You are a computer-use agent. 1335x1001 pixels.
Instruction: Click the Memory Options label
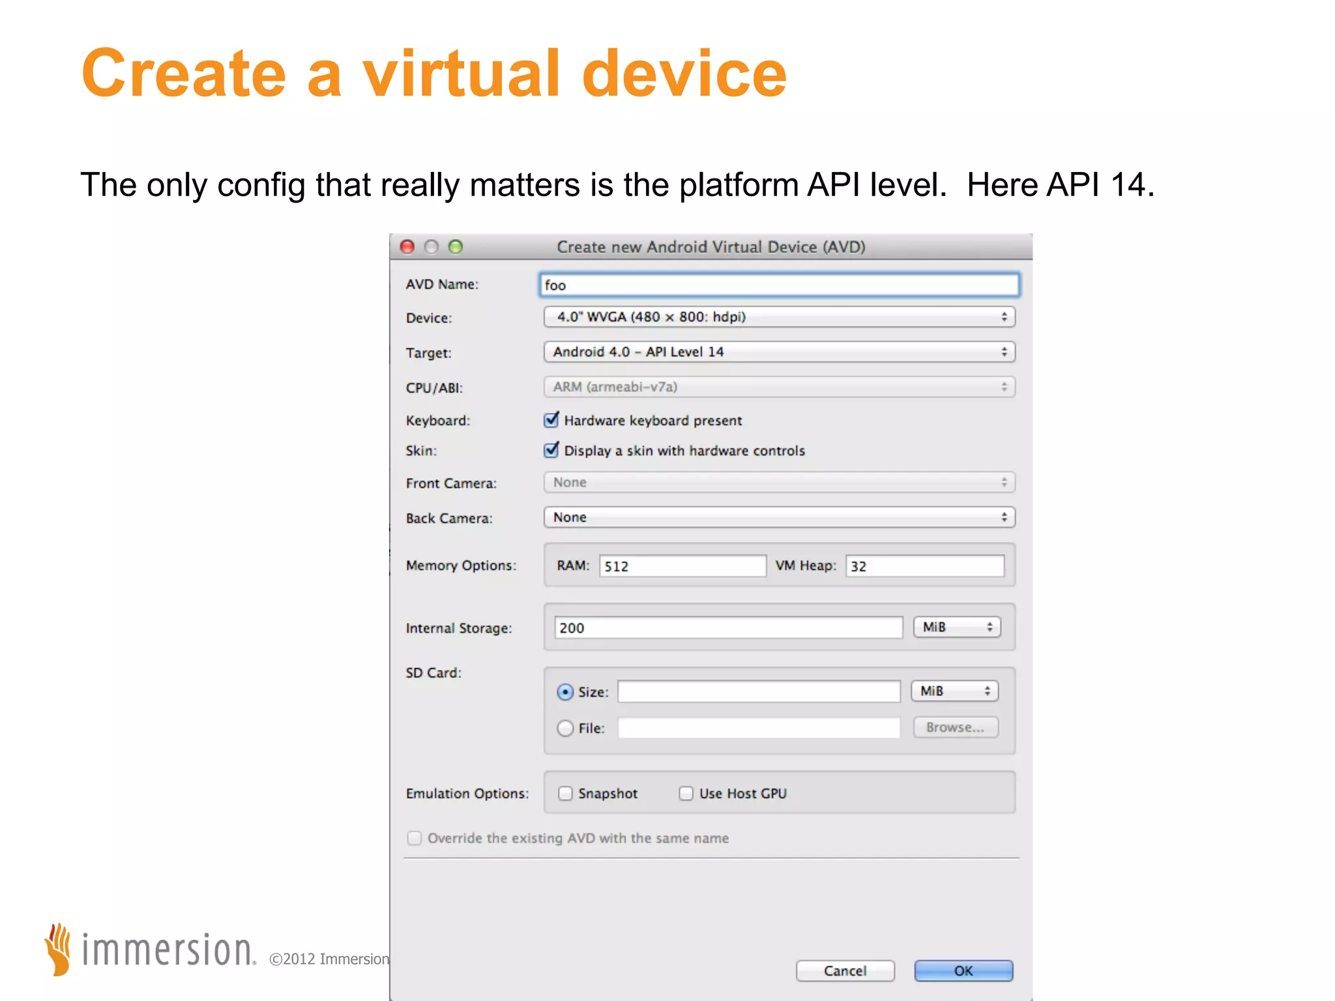(x=461, y=566)
